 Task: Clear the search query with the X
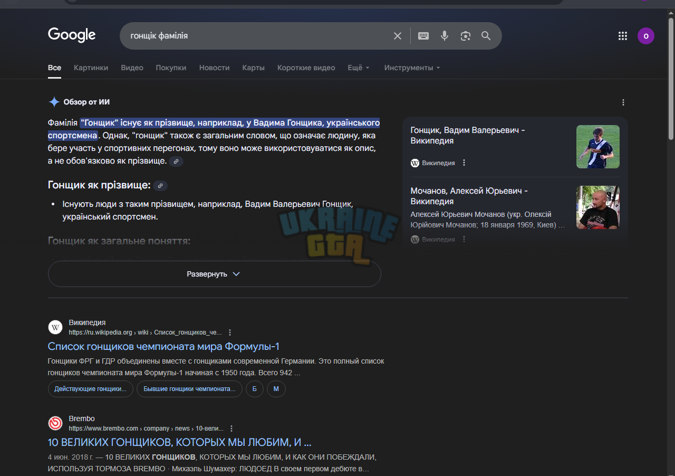tap(398, 36)
